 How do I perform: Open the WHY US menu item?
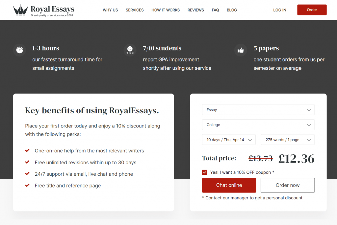[x=110, y=10]
